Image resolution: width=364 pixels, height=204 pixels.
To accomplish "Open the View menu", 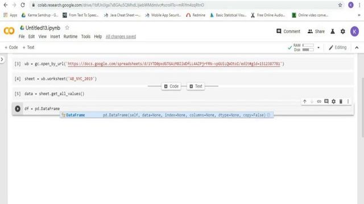I will point(42,36).
